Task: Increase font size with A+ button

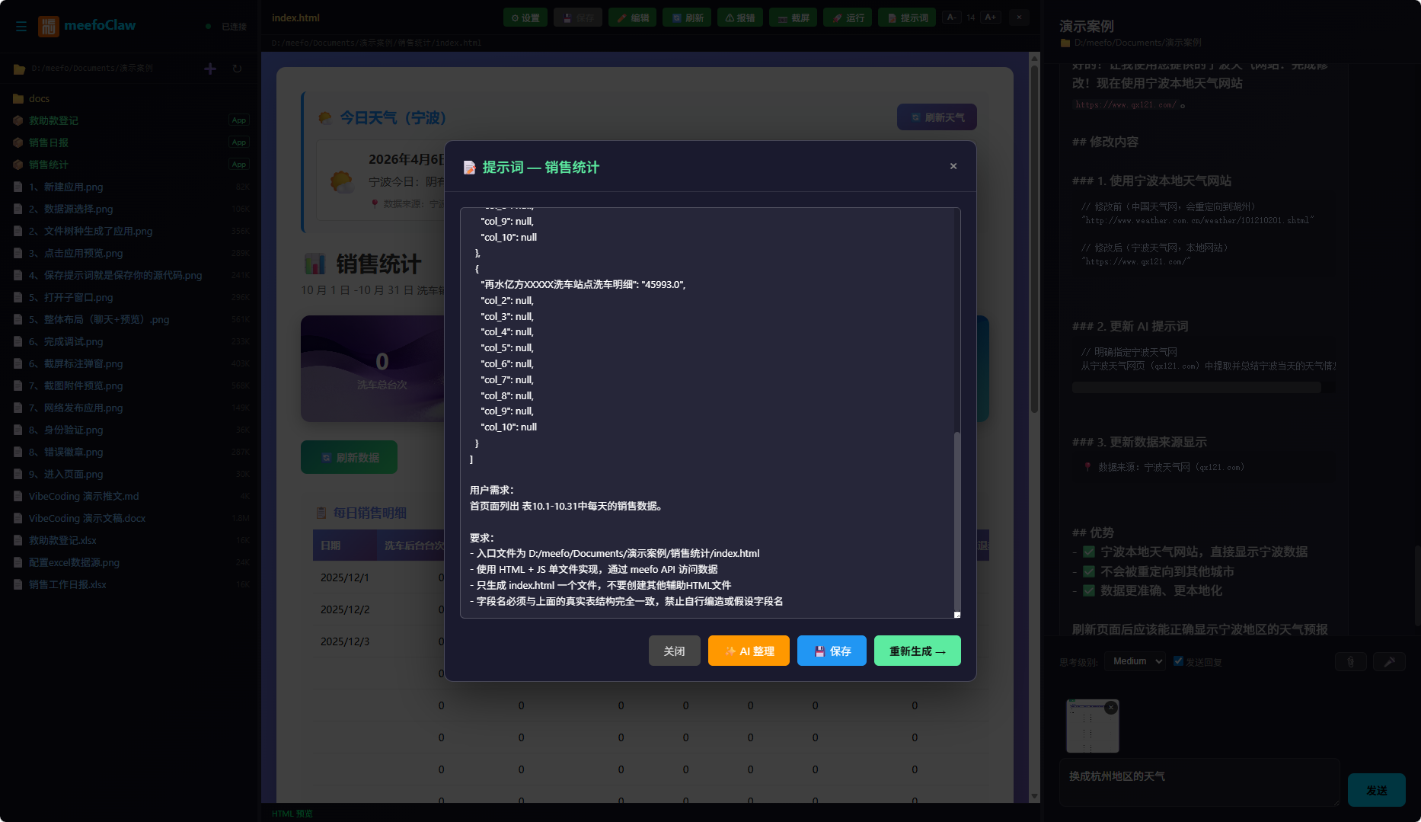Action: (990, 17)
